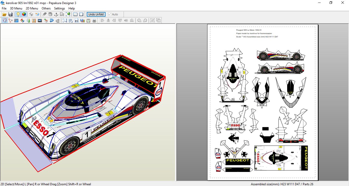Screen dimensions: 349x186
Task: Click the ungroup parts icon
Action: 158,20
